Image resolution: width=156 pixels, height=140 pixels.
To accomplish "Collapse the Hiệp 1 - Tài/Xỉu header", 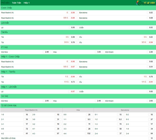I will (78, 72).
